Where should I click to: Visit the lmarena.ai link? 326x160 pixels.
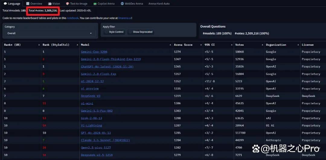coord(125,18)
